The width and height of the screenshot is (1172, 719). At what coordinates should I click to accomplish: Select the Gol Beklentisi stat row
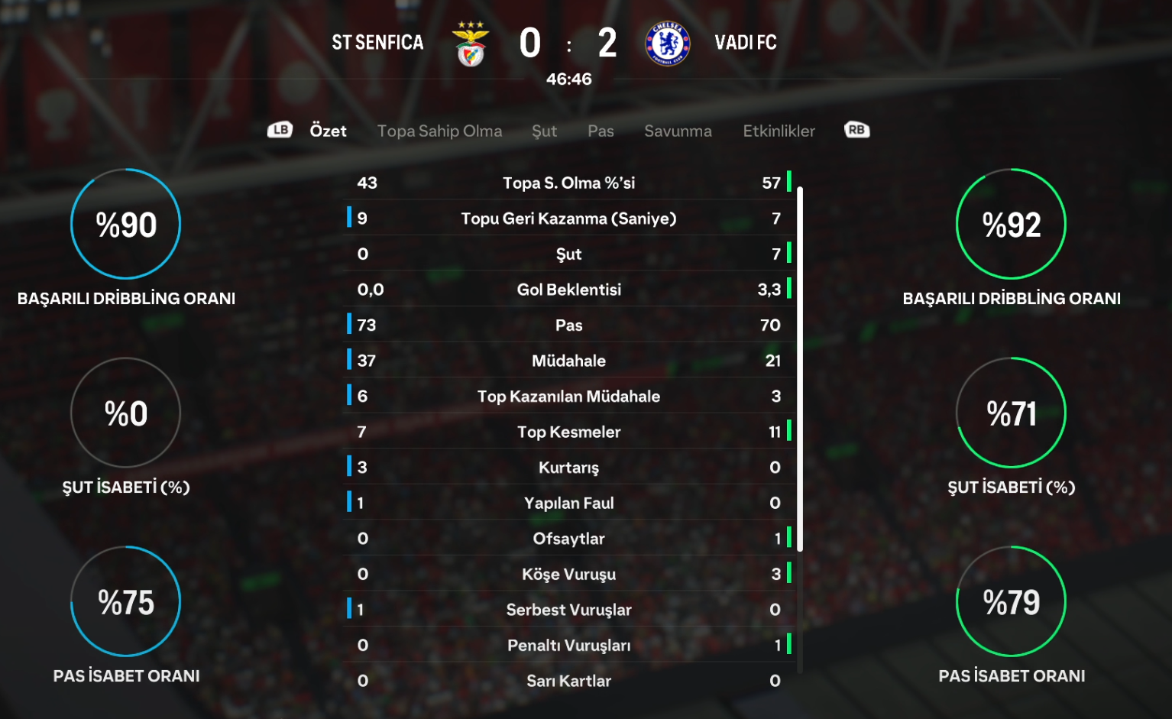tap(569, 290)
